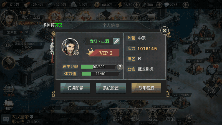Viewport: 222px width, 125px height.
Task: Open the 邮件 mail icon
Action: tap(9, 105)
